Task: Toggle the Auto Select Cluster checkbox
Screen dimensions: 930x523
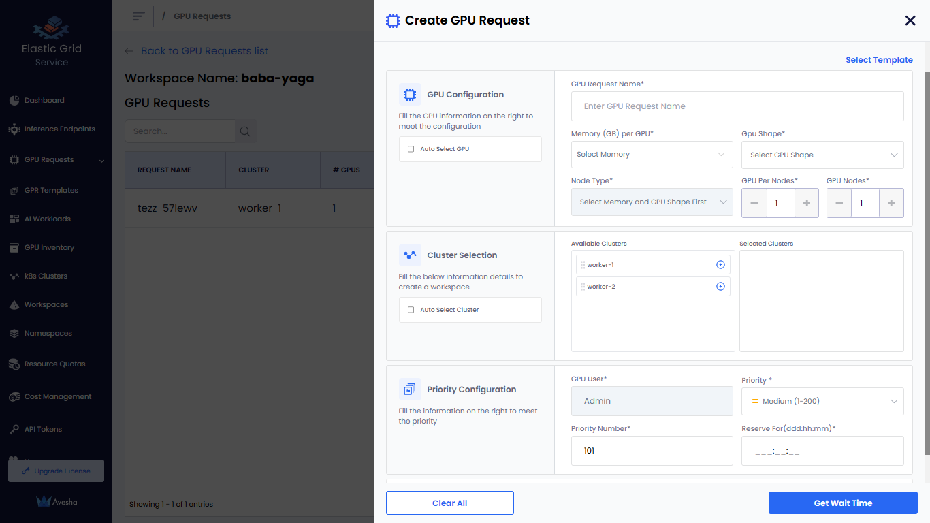Action: pos(411,310)
